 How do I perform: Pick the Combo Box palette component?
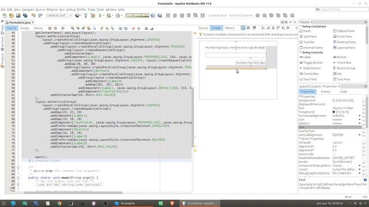[309, 74]
